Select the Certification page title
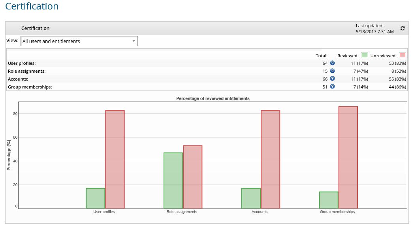Screen dimensions: 414x228 tap(31, 6)
